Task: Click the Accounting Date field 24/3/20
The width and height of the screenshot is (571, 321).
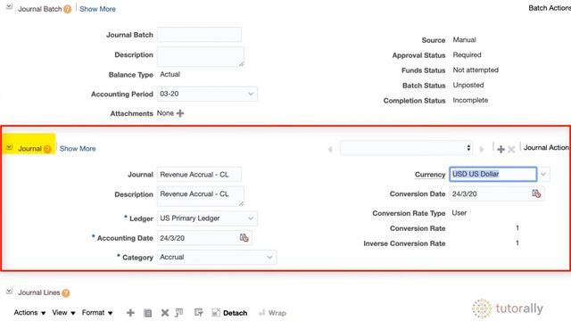Action: coord(198,238)
